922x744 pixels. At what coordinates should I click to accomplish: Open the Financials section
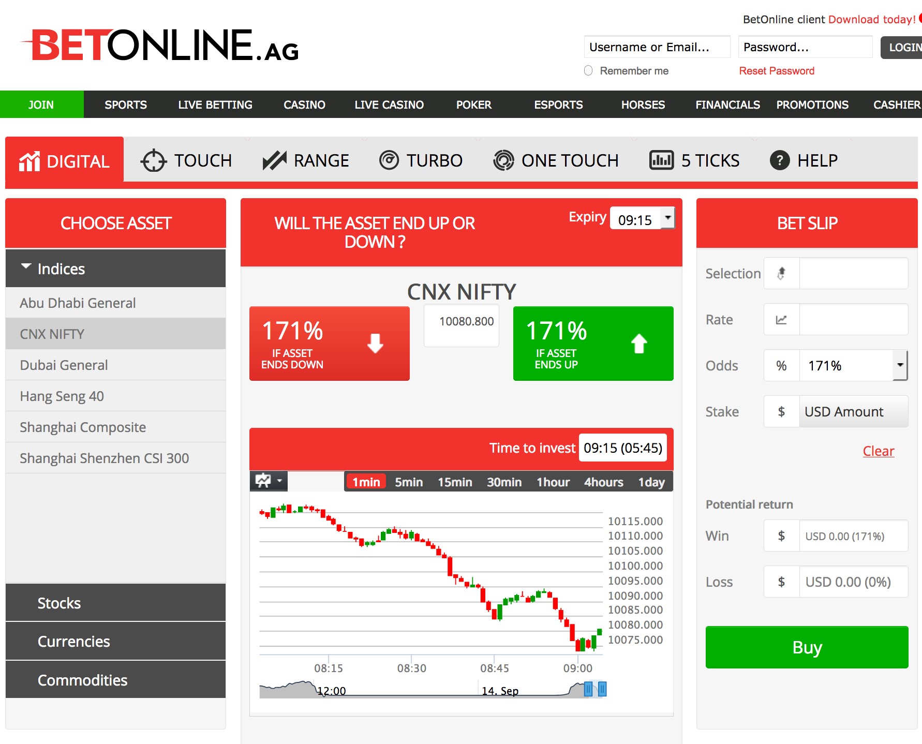727,105
